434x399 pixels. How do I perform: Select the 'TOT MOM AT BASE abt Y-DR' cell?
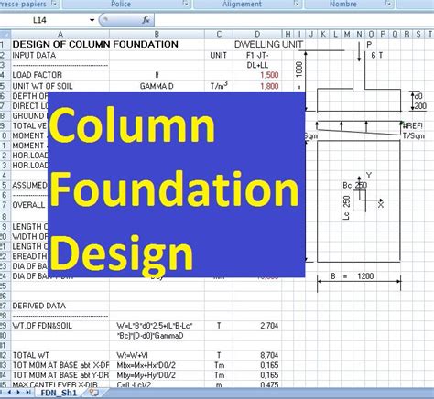60,375
